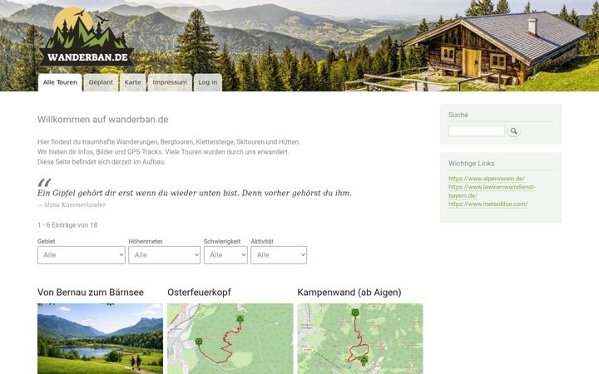This screenshot has height=374, width=599.
Task: Expand the Gebiet filter dropdown
Action: [82, 255]
